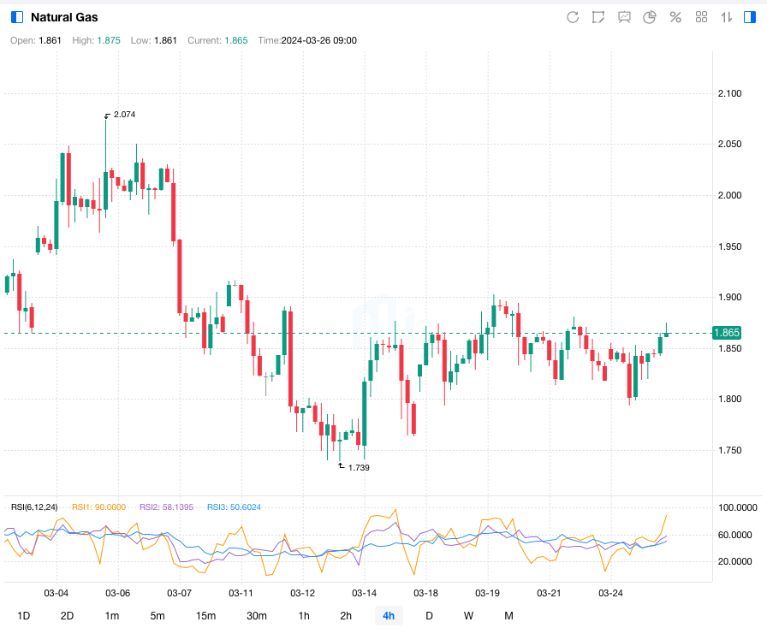The width and height of the screenshot is (767, 628).
Task: Click the 2.074 high price marker
Action: coord(124,115)
